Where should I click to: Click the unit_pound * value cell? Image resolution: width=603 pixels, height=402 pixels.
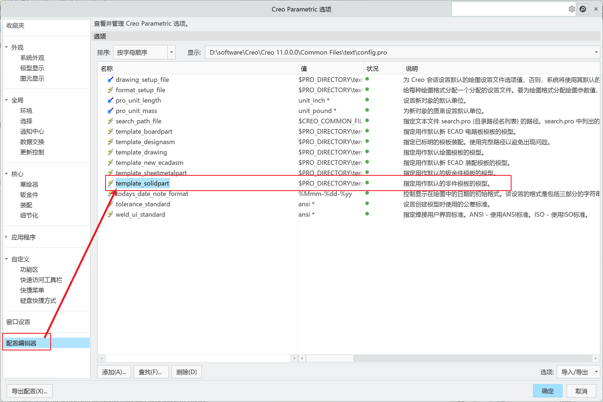pos(317,111)
